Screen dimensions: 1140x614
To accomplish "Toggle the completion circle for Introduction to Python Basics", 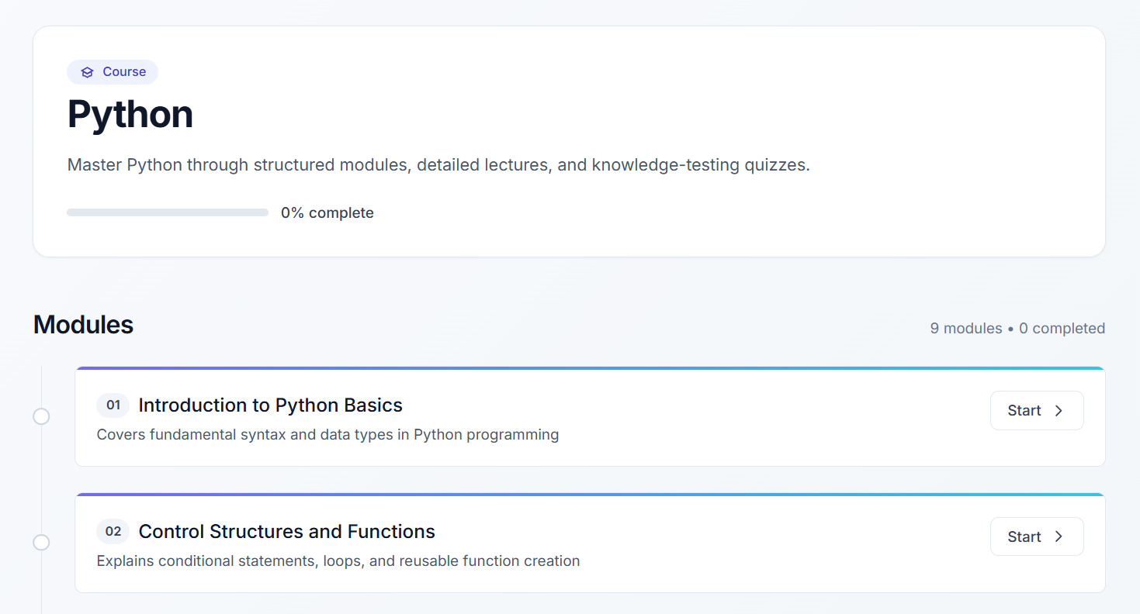I will click(41, 417).
